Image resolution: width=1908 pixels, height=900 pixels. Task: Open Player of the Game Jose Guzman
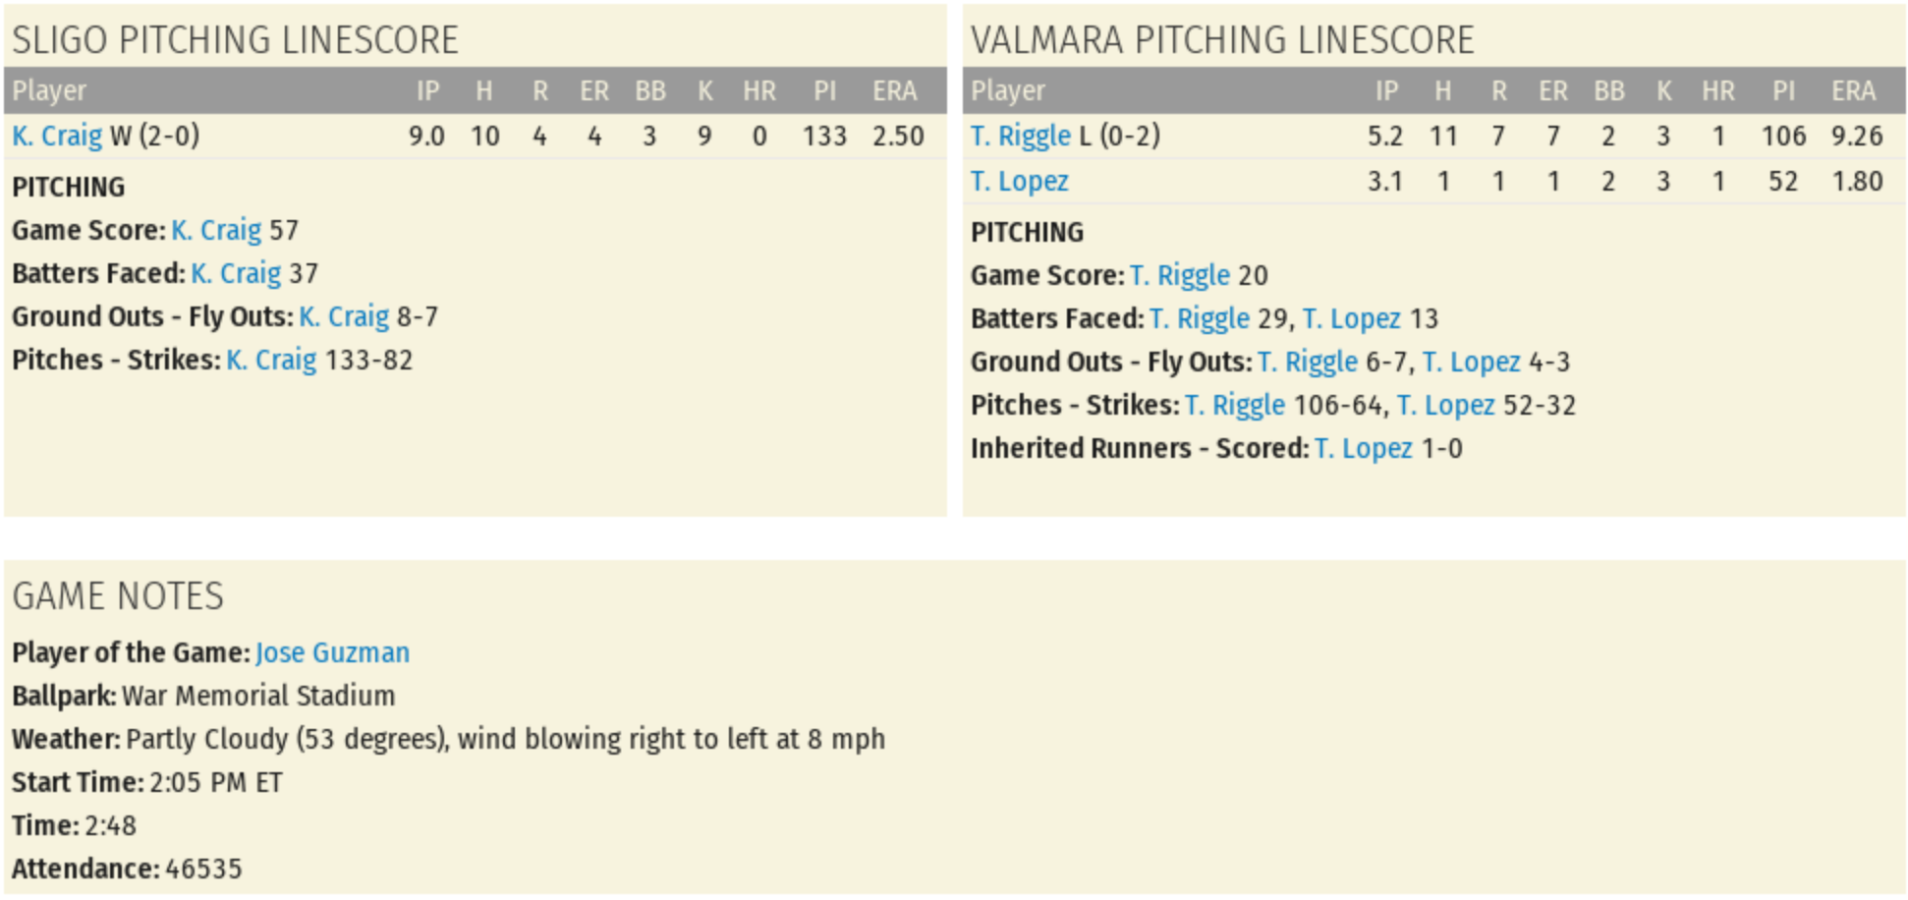(332, 652)
